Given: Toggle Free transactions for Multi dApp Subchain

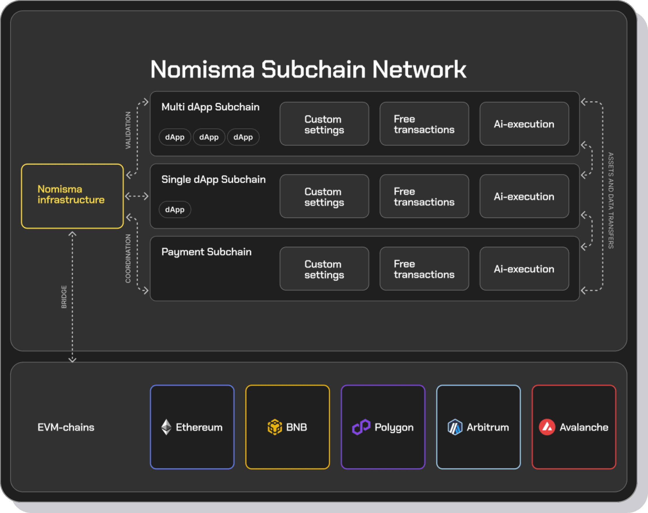Looking at the screenshot, I should click(x=424, y=124).
